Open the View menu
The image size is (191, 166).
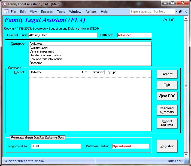[33, 12]
